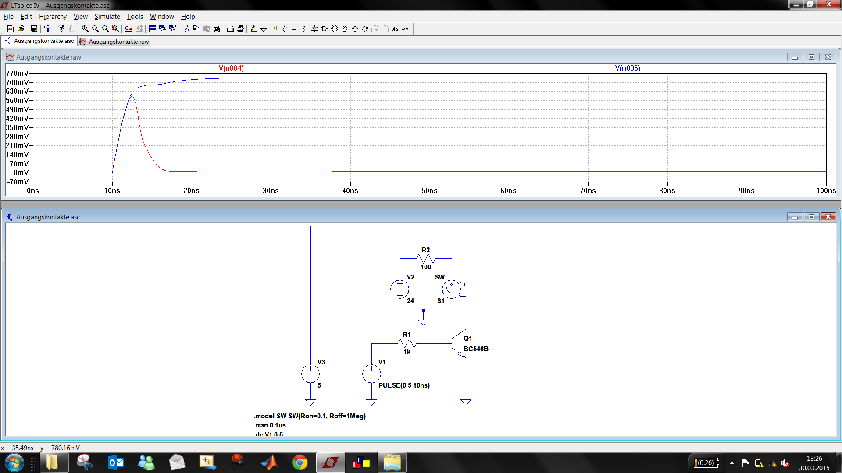Click the .tran 0.1us directive text
This screenshot has height=473, width=842.
270,425
